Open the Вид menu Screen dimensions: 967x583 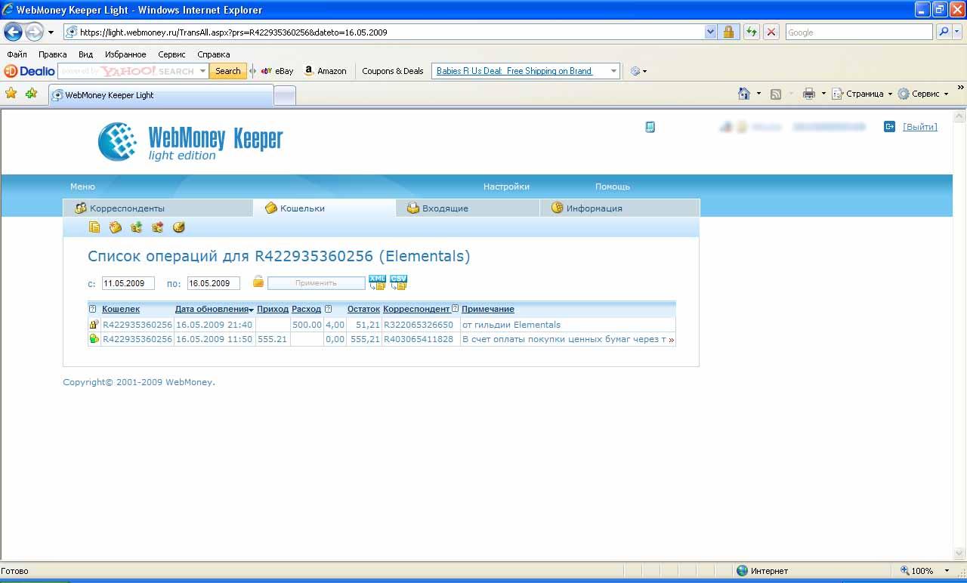pyautogui.click(x=85, y=54)
